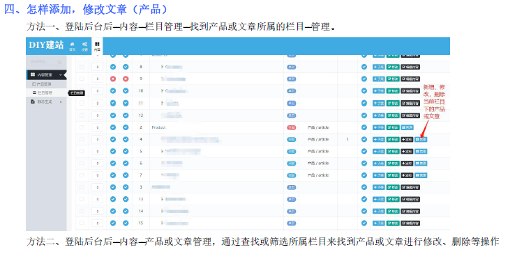
Task: Toggle first red X status of row 9
Action: (113, 79)
